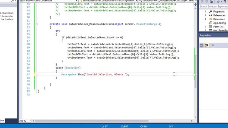Select Form1.cs in Solution Explorer

tap(218, 27)
